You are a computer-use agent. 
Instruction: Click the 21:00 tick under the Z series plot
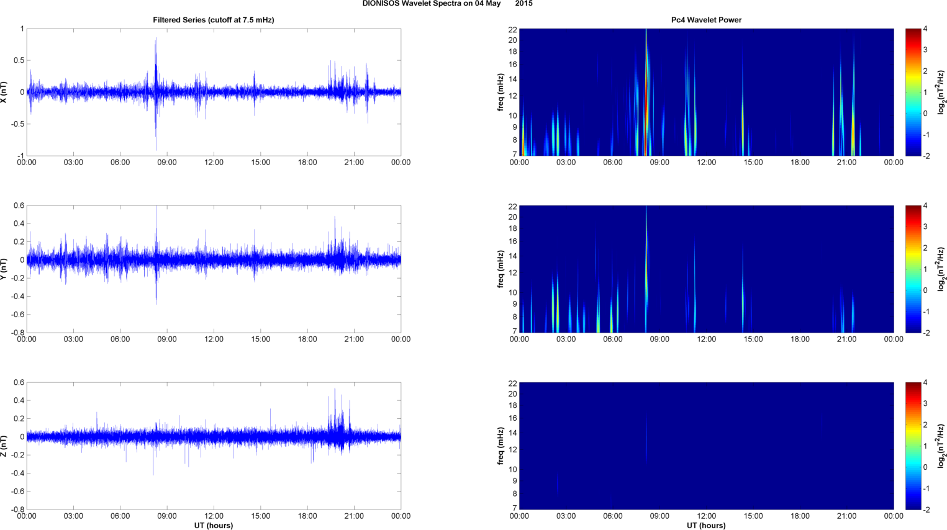click(x=354, y=516)
